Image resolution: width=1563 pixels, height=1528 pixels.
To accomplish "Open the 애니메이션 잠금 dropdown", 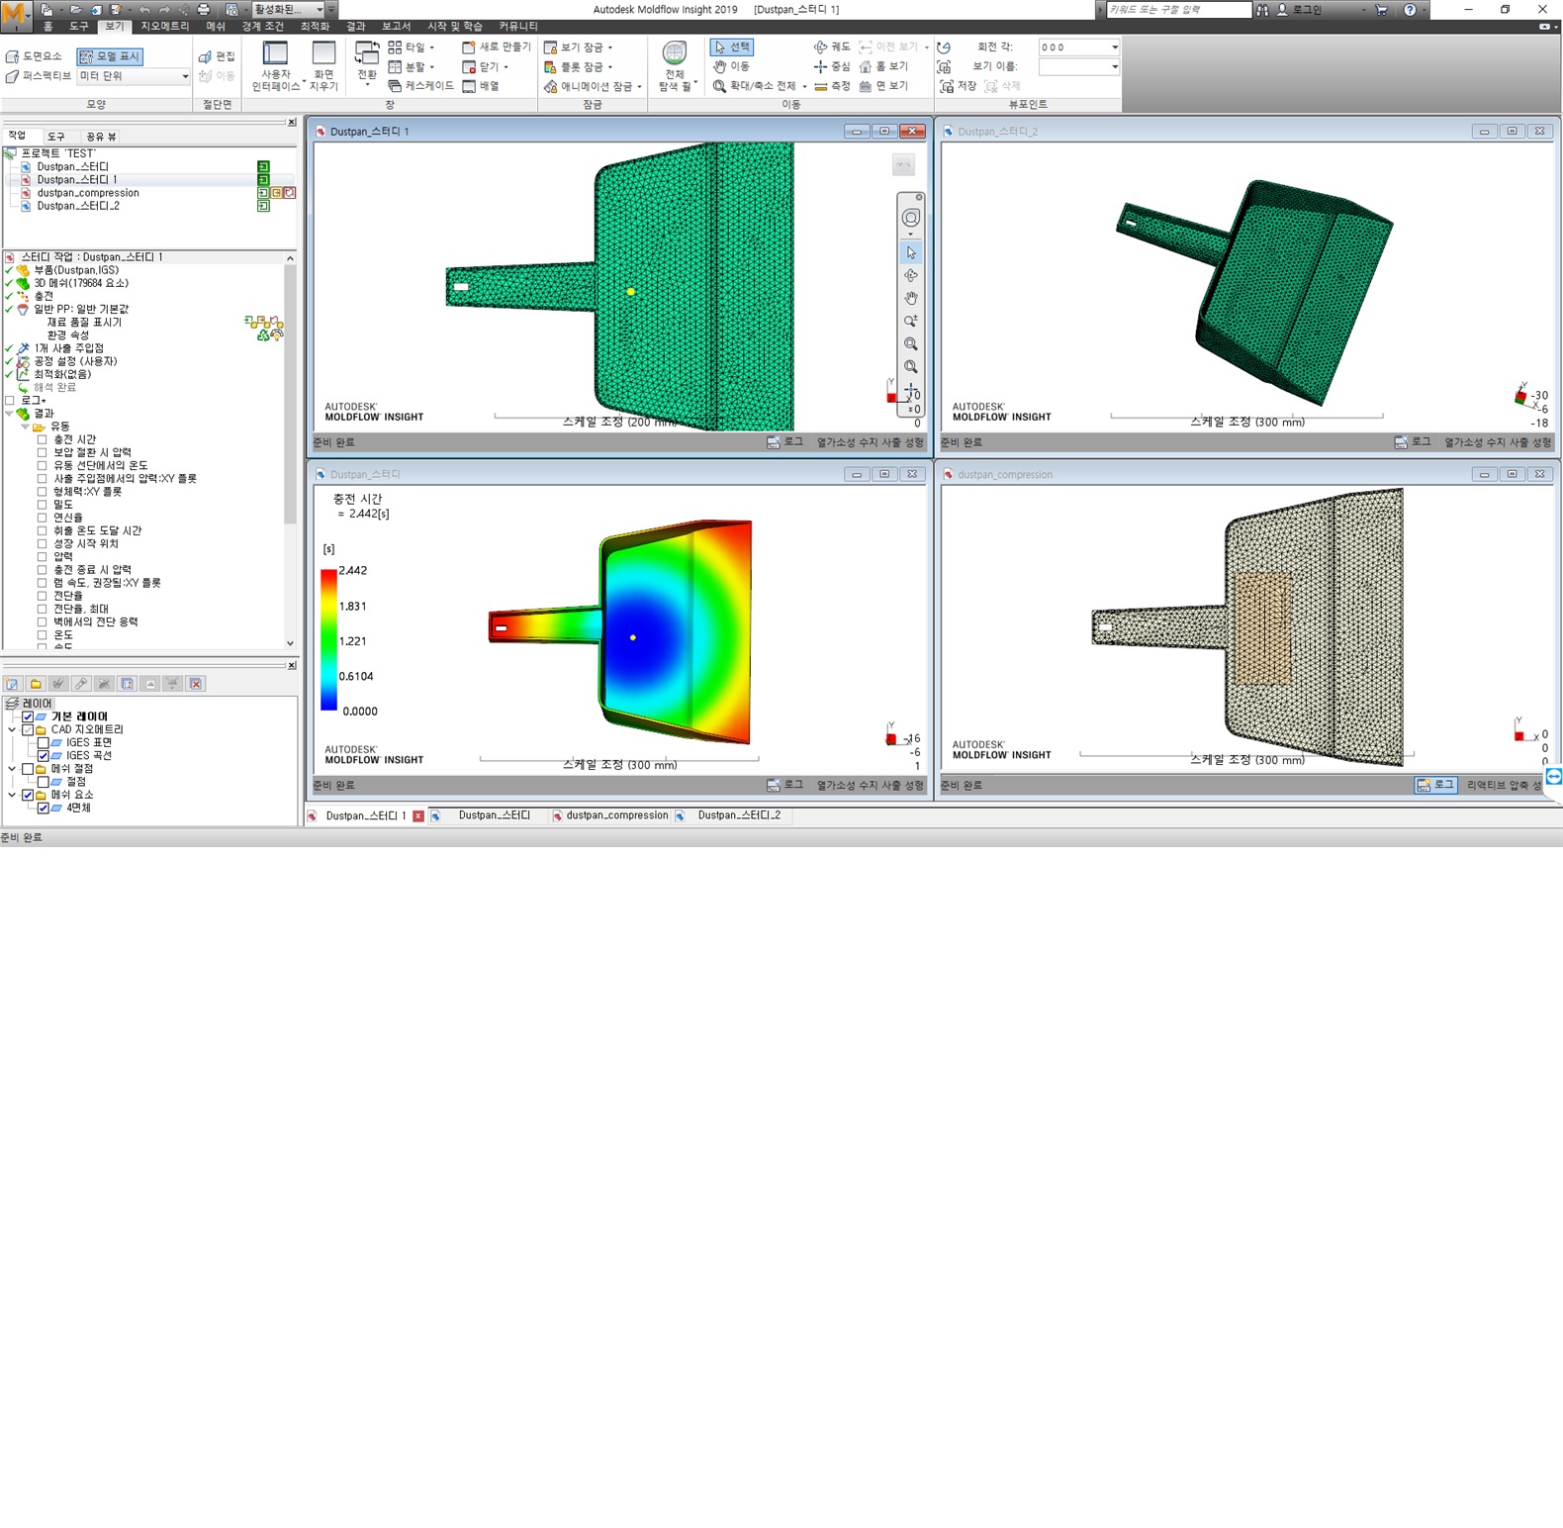I will pyautogui.click(x=594, y=86).
